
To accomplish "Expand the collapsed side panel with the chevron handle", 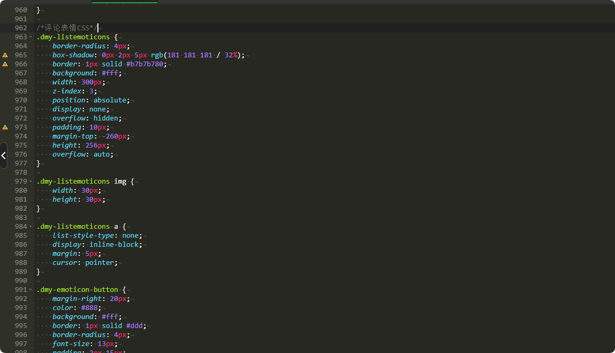I will pos(4,156).
